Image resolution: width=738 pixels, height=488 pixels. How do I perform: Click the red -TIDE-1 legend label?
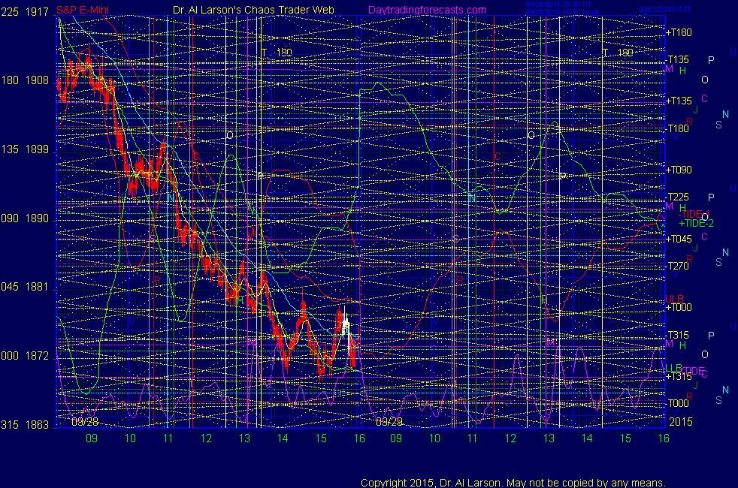(694, 214)
